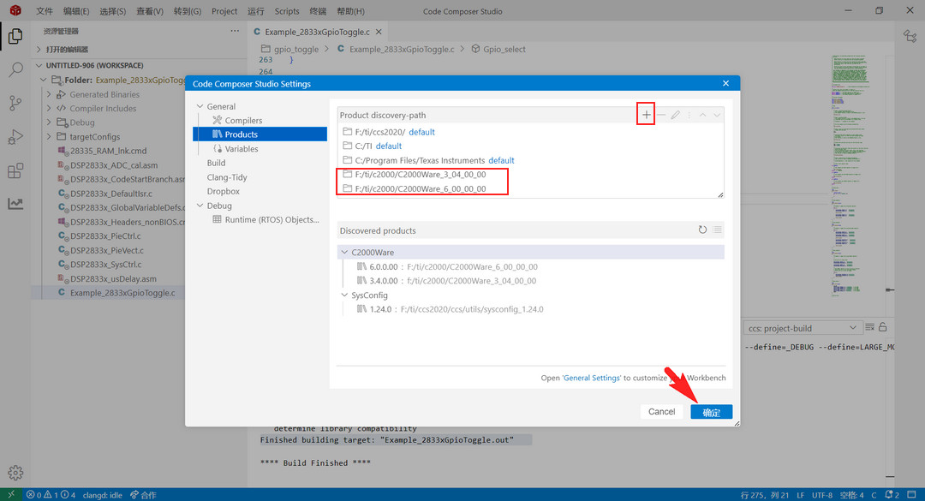Click the Cancel button
The image size is (925, 501).
click(x=661, y=412)
